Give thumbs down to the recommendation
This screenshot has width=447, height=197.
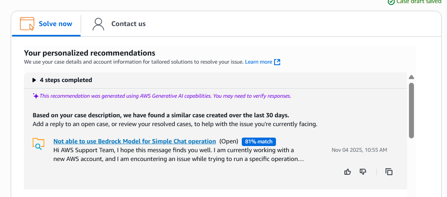pyautogui.click(x=363, y=172)
